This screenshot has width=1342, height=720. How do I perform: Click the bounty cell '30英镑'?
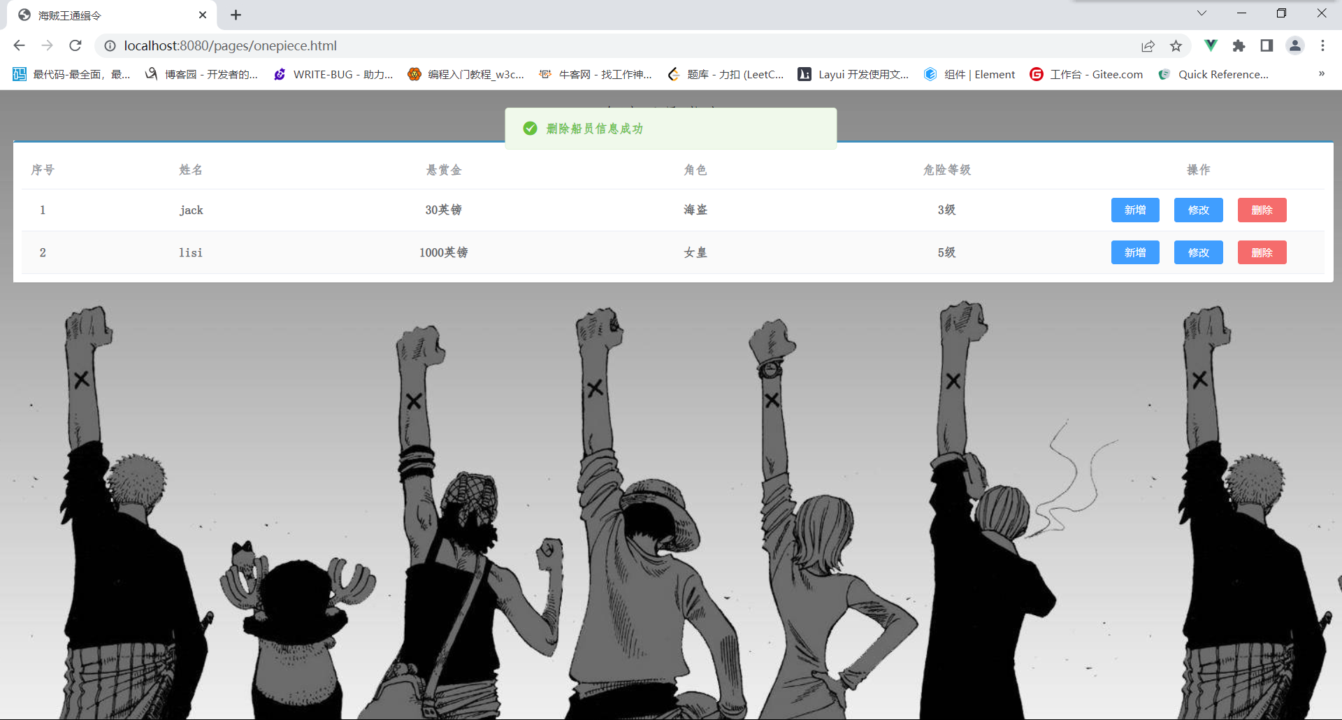[x=444, y=210]
